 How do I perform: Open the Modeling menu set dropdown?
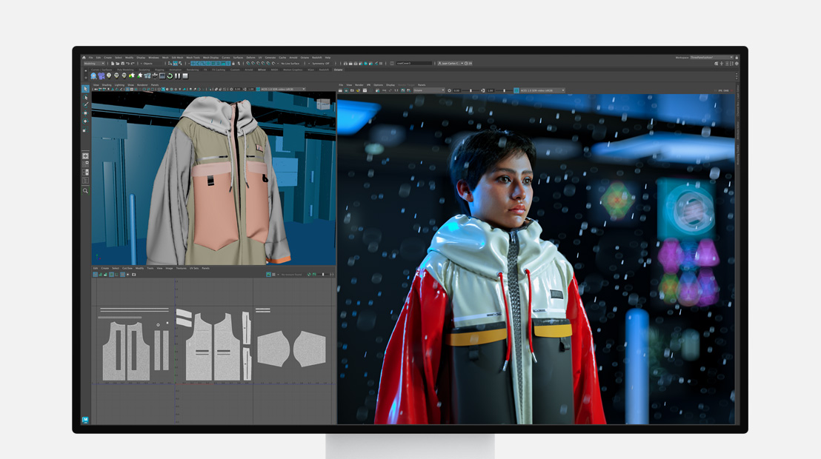pos(93,64)
